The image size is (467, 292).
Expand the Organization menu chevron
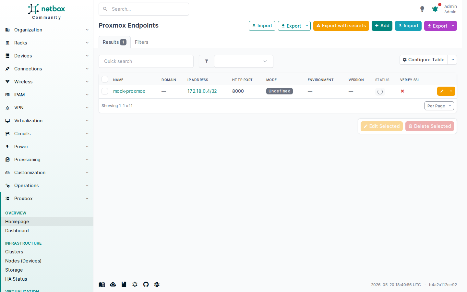tap(87, 30)
